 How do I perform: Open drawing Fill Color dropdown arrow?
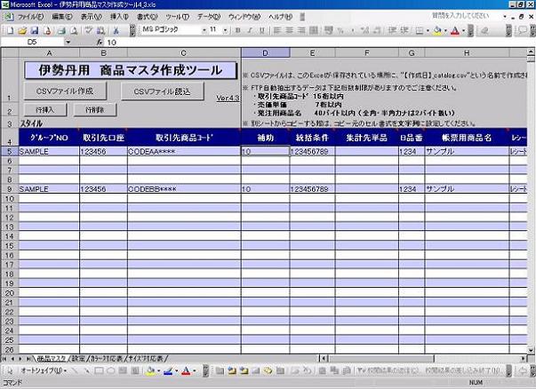tap(158, 370)
